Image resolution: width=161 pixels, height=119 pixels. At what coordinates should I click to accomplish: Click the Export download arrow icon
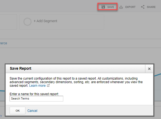[121, 7]
